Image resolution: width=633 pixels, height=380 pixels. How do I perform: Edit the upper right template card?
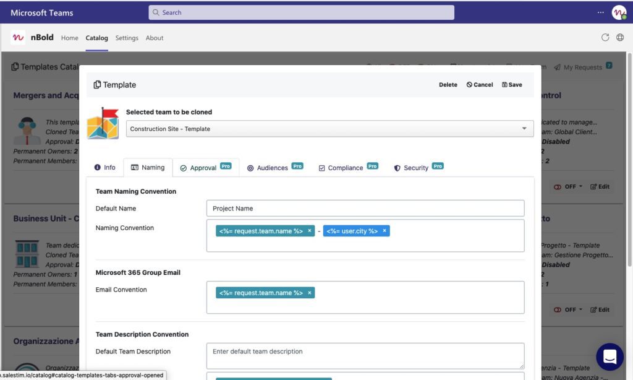(600, 187)
